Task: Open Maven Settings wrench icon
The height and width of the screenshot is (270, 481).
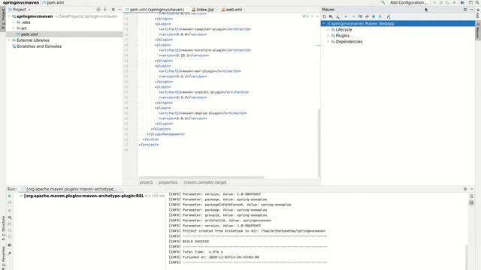Action: click(x=389, y=16)
